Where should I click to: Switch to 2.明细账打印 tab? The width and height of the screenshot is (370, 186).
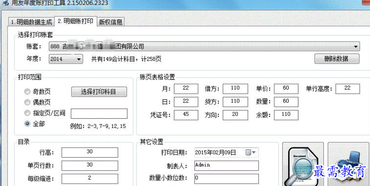(77, 21)
